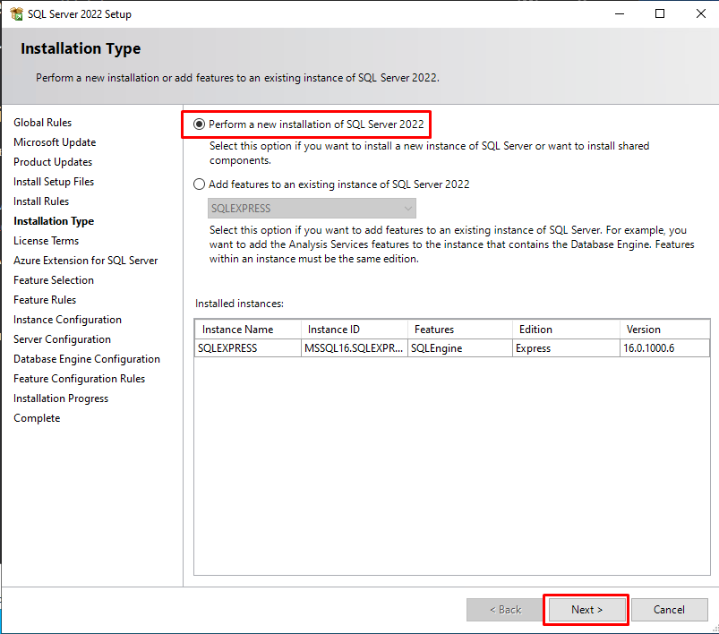Click the SQL Server Setup title bar icon
This screenshot has height=634, width=719.
[x=15, y=14]
